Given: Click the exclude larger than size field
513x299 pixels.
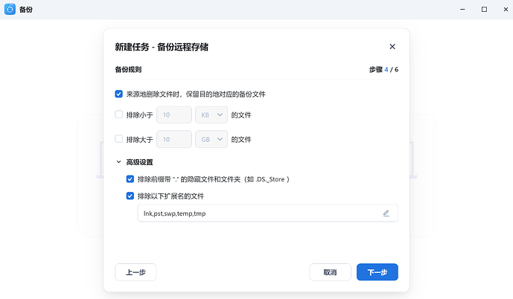Looking at the screenshot, I should pyautogui.click(x=174, y=139).
